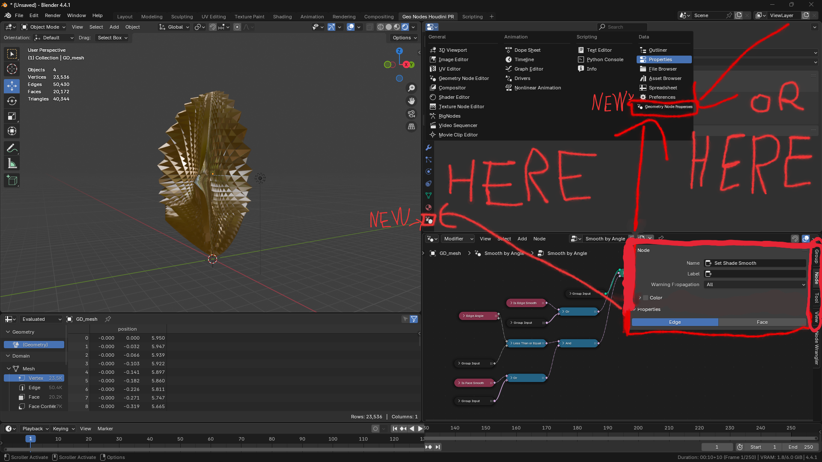The image size is (822, 462).
Task: Click frame marker 1 on timeline
Action: point(30,439)
